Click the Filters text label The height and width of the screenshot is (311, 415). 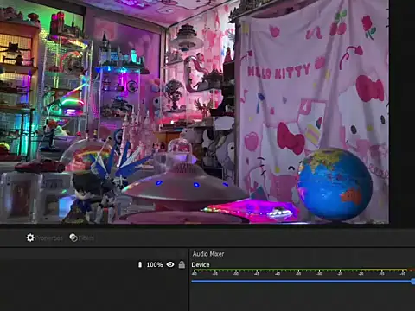pos(86,238)
